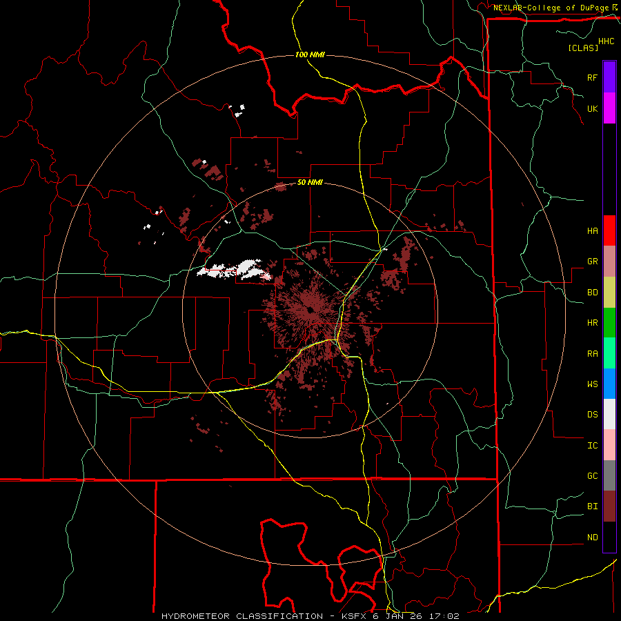Click the 50 NMI range ring label
Screen dimensions: 621x621
pyautogui.click(x=310, y=182)
